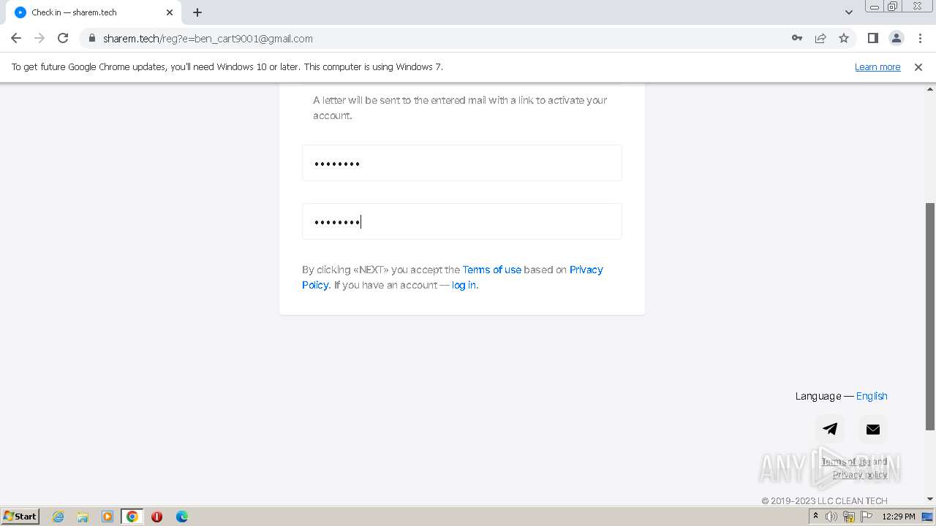The height and width of the screenshot is (526, 936).
Task: Click the scrollbar down arrow
Action: point(930,499)
